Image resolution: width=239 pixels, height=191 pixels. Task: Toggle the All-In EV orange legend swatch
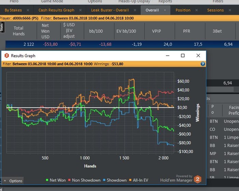click(130, 180)
